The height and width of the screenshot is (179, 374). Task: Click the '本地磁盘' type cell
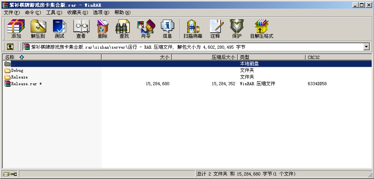(x=249, y=64)
